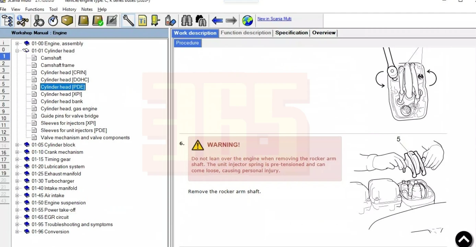This screenshot has width=476, height=247.
Task: Select the Procedure sub-tab
Action: [187, 43]
